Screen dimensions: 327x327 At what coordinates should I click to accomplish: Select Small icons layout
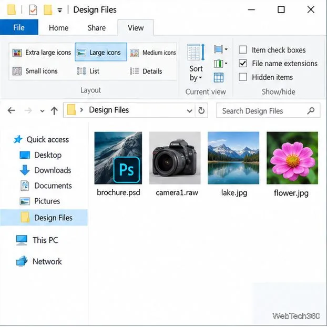point(35,71)
